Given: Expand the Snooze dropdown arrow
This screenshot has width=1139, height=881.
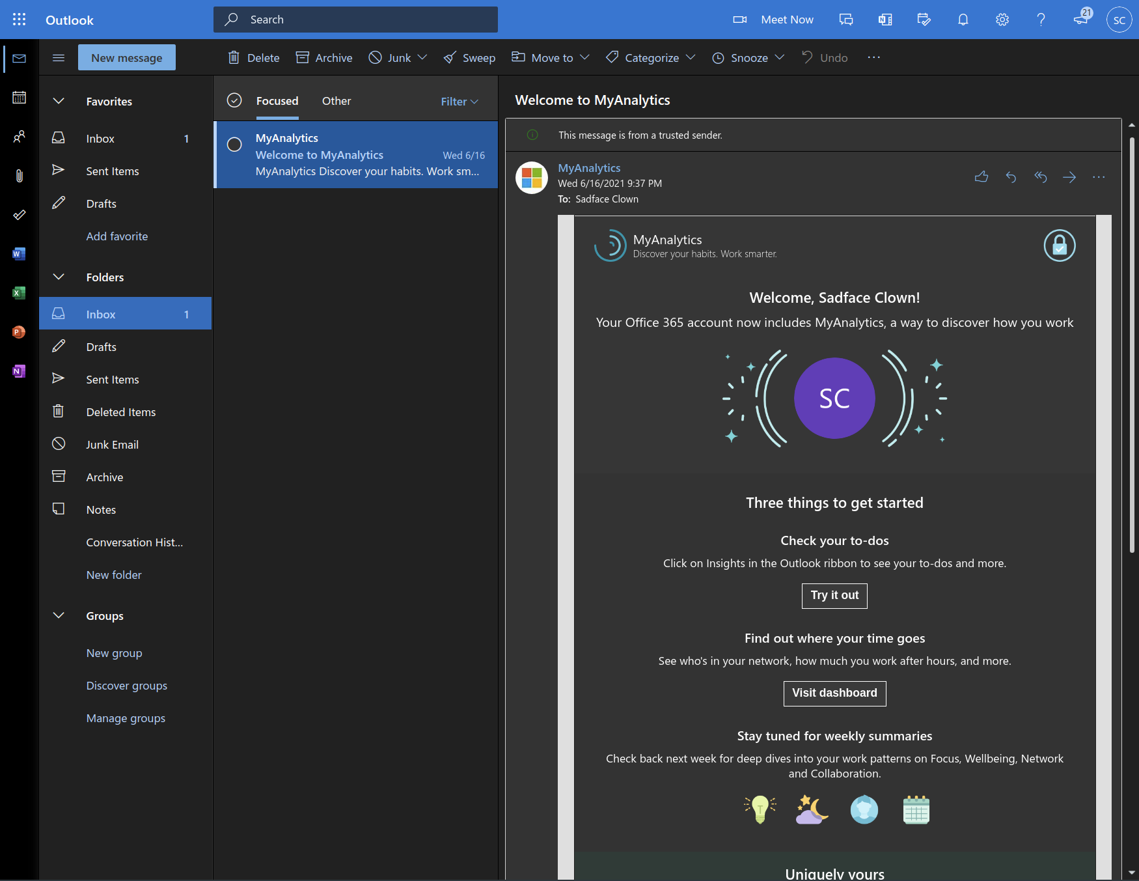Looking at the screenshot, I should pos(780,57).
